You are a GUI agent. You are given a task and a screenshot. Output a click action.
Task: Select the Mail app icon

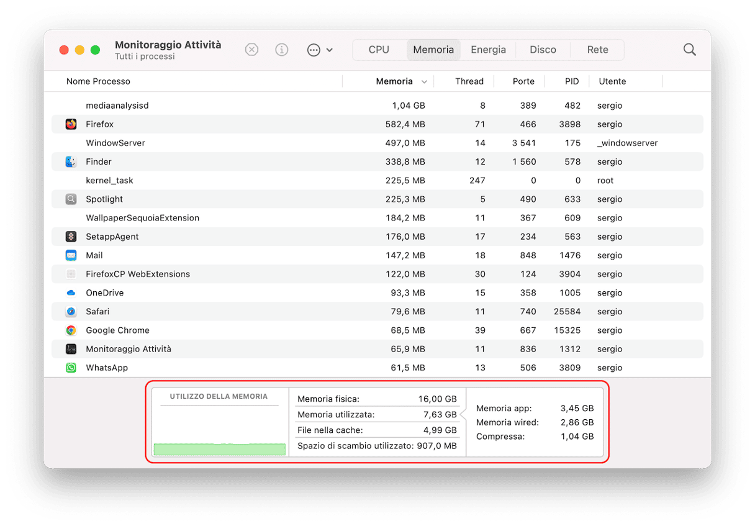(71, 255)
